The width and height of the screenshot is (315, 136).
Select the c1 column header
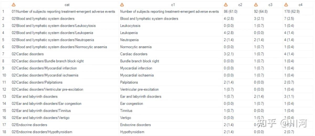[x=173, y=5]
